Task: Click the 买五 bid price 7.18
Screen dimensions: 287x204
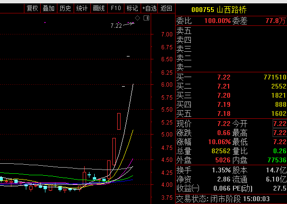Action: point(224,113)
